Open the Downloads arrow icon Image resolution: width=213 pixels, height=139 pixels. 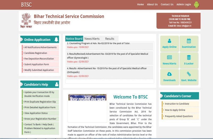(169, 74)
